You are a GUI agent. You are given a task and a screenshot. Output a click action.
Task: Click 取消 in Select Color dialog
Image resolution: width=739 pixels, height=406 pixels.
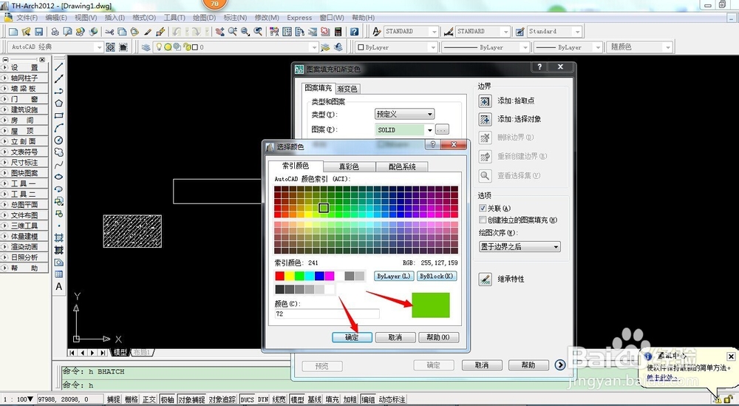point(395,338)
